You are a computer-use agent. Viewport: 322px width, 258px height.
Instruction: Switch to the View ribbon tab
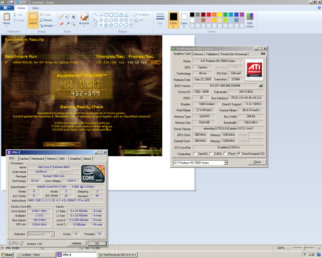35,8
